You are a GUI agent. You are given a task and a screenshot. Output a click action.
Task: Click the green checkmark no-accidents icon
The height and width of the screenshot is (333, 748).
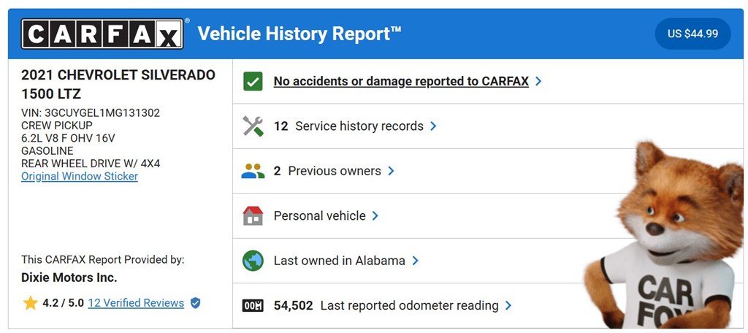click(253, 82)
